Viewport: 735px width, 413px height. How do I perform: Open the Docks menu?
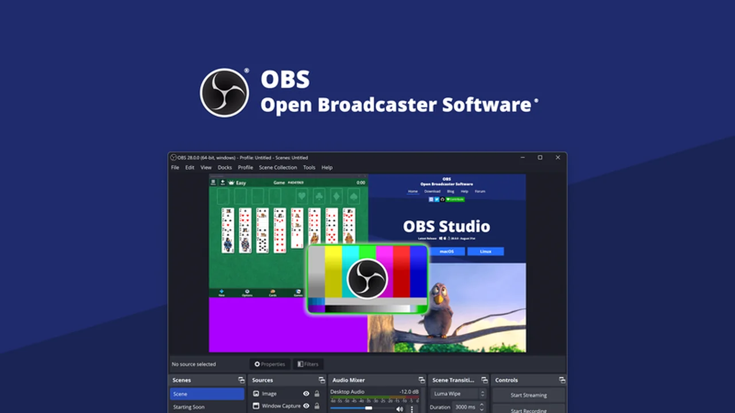(x=225, y=167)
